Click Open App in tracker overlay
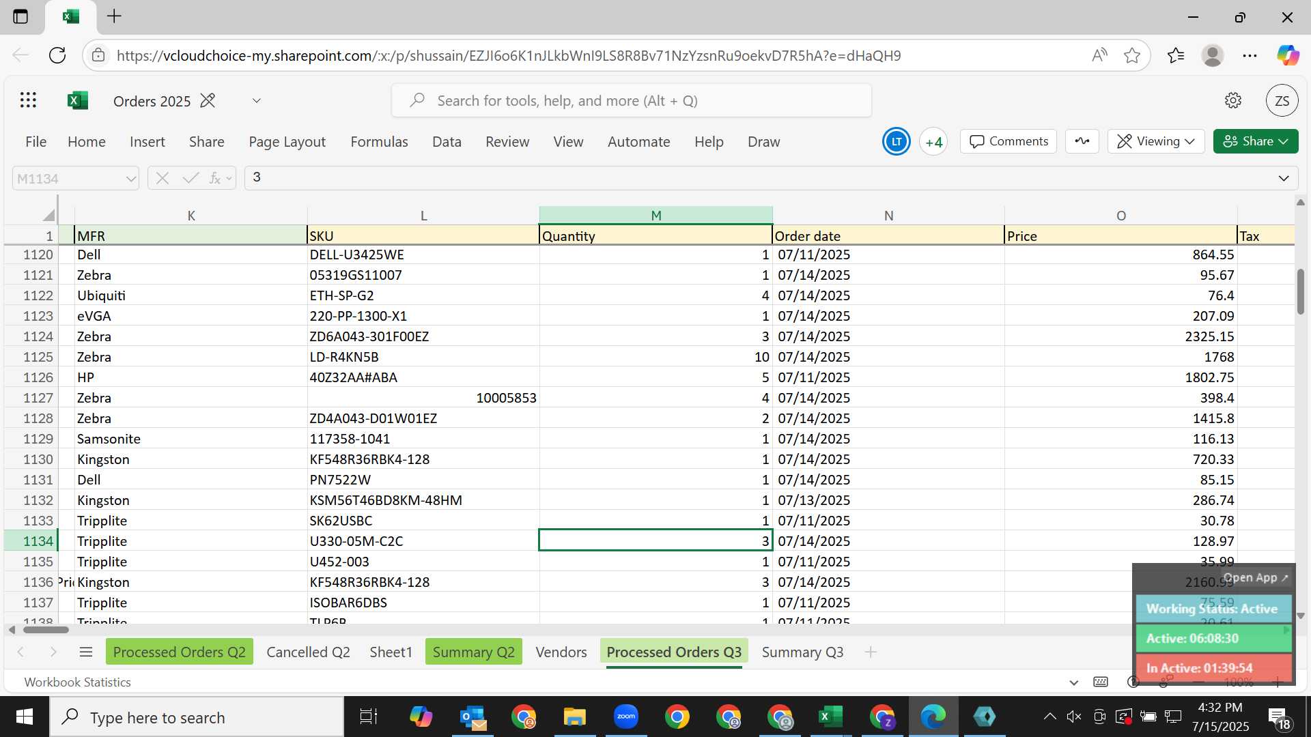The height and width of the screenshot is (737, 1311). pos(1255,577)
